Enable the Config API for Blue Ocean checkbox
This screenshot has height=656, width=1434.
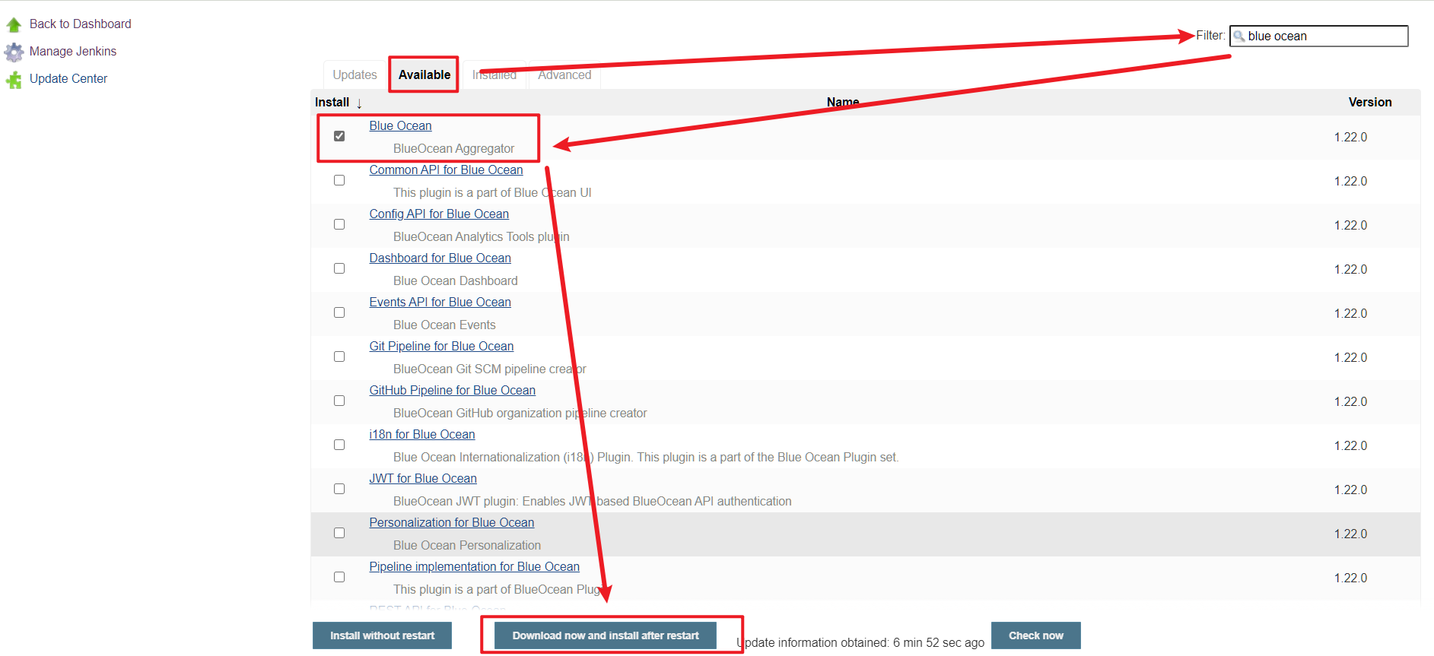[339, 224]
